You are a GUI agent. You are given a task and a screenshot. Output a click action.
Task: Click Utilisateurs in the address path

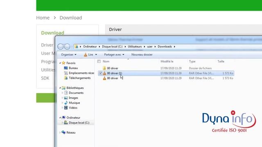tap(135, 47)
